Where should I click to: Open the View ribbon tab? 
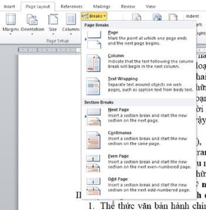click(151, 7)
